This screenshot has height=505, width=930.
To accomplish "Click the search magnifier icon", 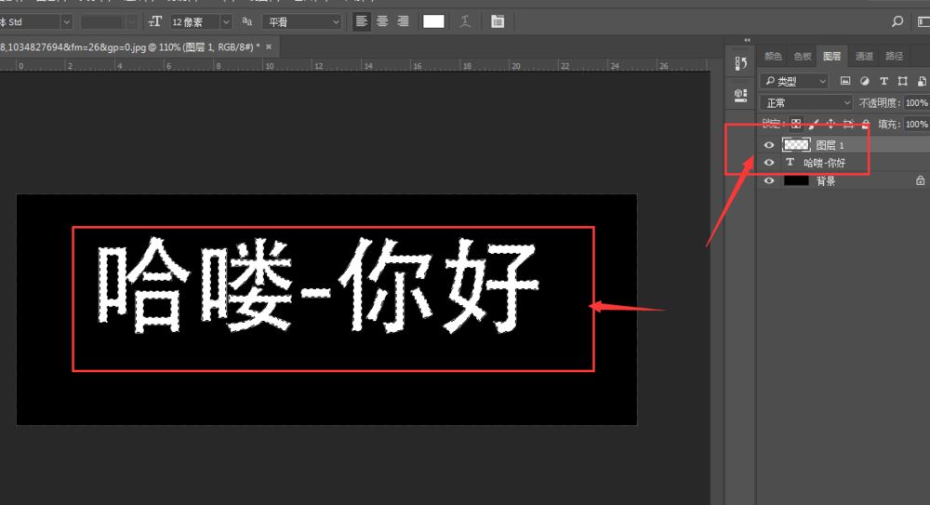I will click(x=897, y=22).
